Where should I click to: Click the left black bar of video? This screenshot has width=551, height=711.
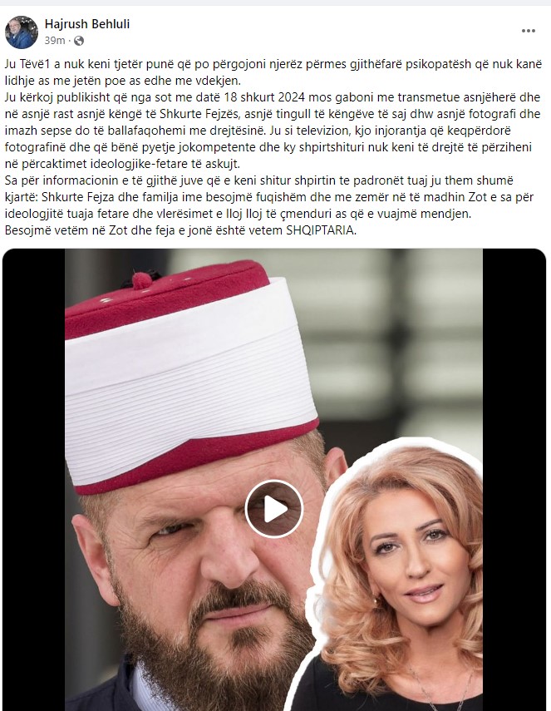pyautogui.click(x=33, y=480)
